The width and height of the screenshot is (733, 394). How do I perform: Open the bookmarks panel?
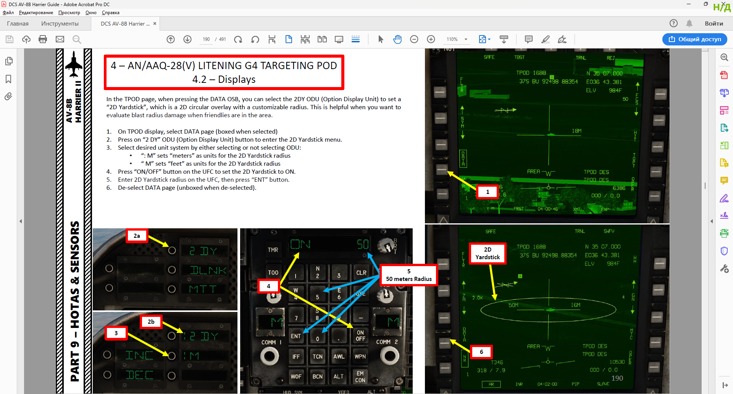[8, 79]
